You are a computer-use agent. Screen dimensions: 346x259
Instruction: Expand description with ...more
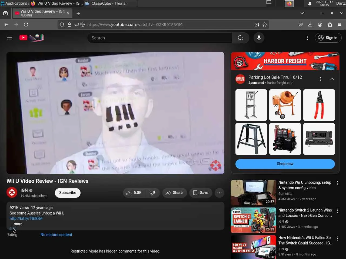click(x=16, y=224)
